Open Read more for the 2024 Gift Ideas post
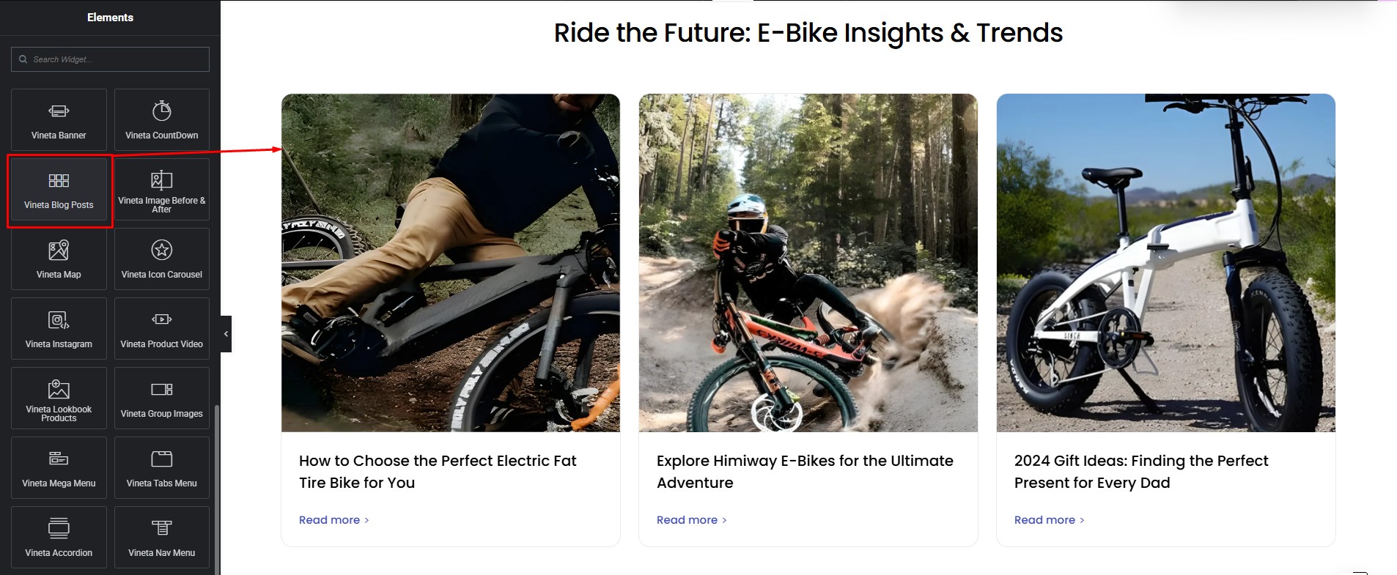Image resolution: width=1397 pixels, height=575 pixels. click(1049, 520)
